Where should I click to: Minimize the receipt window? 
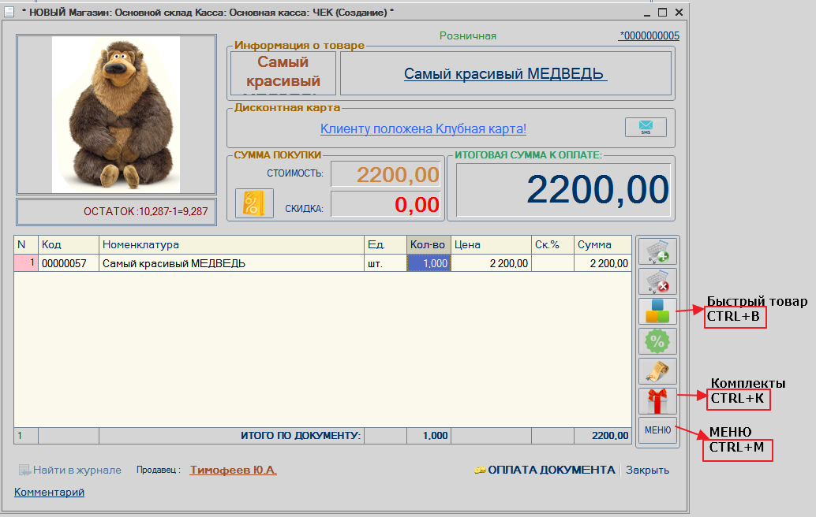pos(647,13)
